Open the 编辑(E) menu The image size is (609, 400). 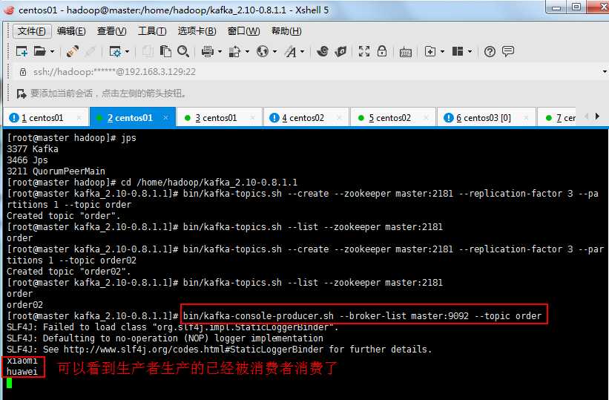point(71,31)
